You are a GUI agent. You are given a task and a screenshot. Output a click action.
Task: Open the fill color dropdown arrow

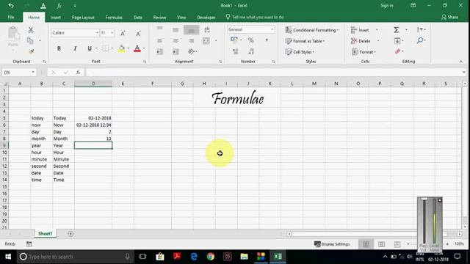[x=129, y=48]
